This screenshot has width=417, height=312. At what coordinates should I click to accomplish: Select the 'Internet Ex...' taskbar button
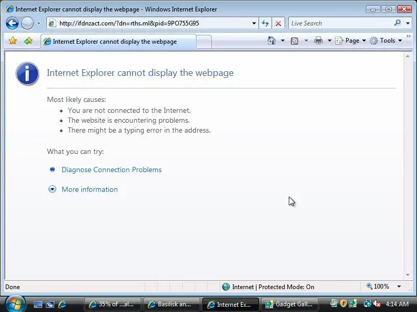[230, 304]
